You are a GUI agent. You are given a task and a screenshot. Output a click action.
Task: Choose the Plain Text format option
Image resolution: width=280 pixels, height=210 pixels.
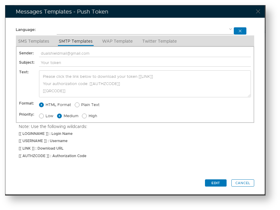[x=77, y=105]
